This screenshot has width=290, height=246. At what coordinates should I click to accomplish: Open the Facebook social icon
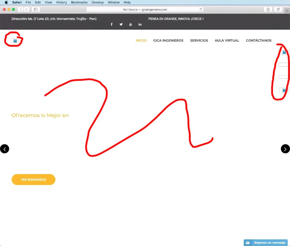pos(112,24)
